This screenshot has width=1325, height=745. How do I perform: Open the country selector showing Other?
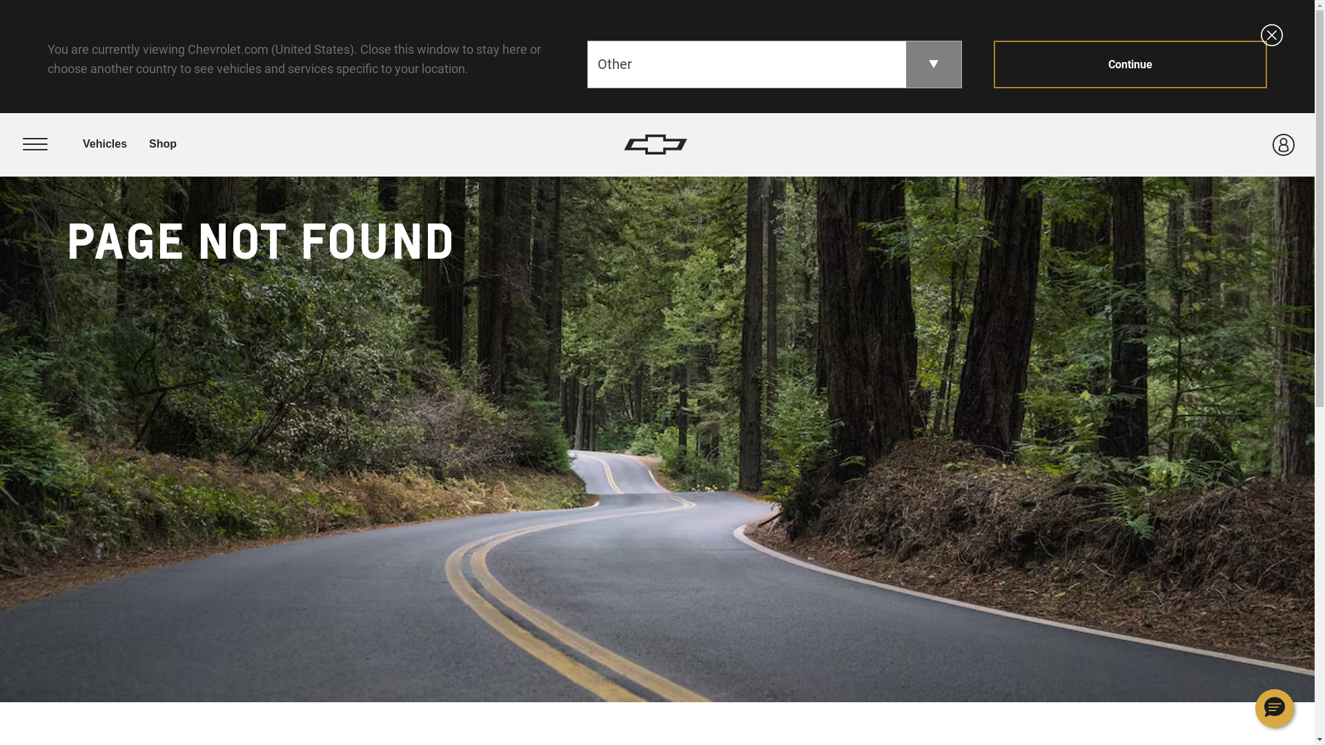click(774, 64)
